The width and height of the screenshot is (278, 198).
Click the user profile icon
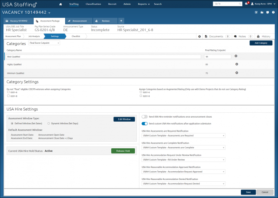252,4
